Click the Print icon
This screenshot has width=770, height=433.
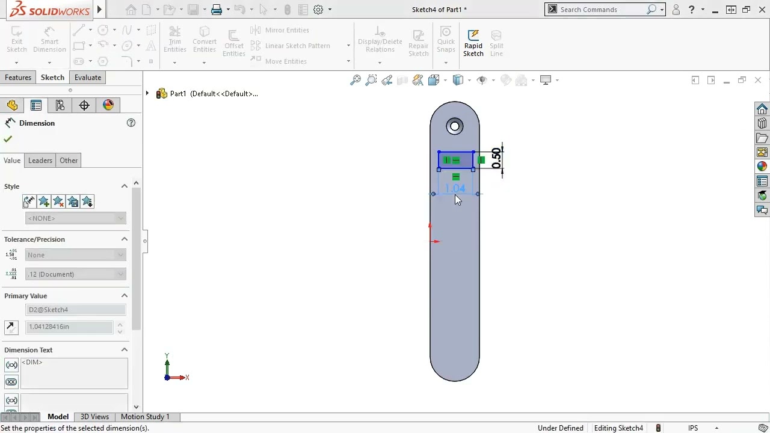217,10
